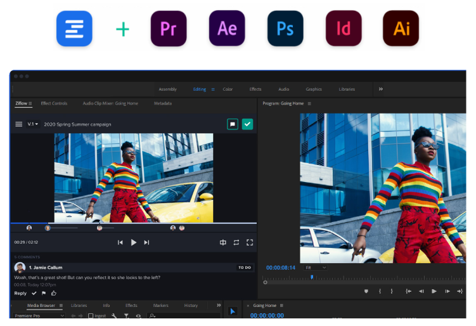Screen dimensions: 476x326
Task: Click Reply under Jamie Callum's comment
Action: (x=20, y=293)
